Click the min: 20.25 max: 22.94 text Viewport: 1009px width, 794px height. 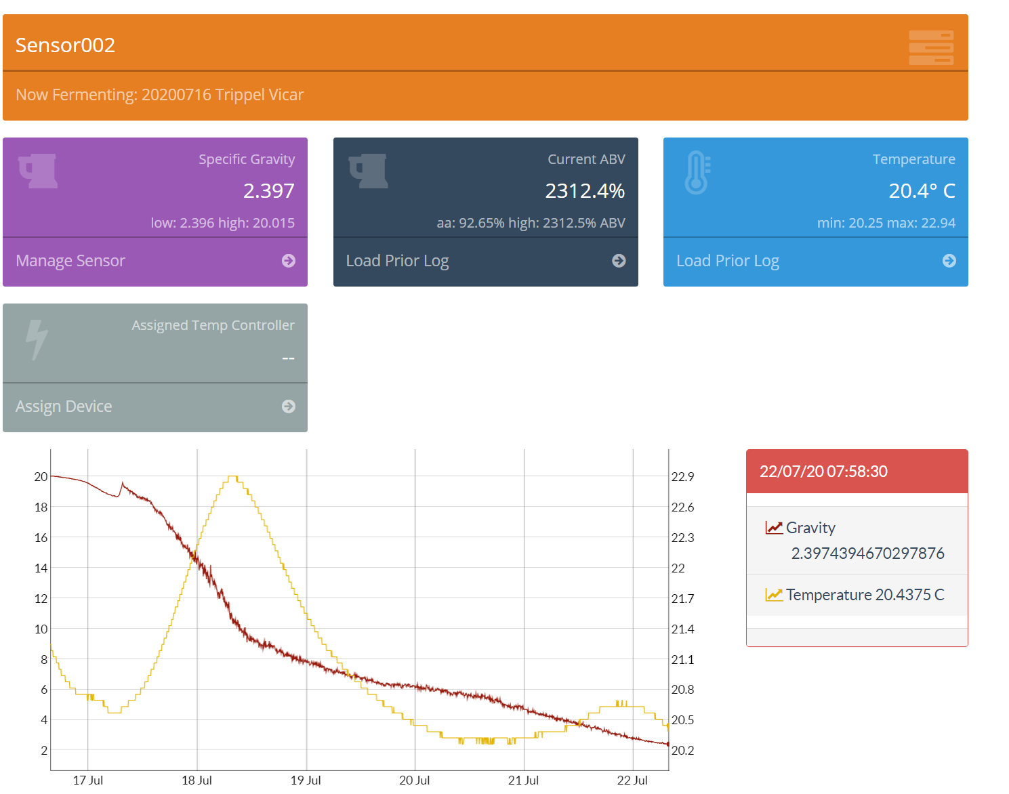tap(886, 223)
